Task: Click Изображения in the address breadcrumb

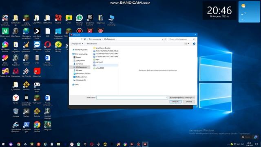Action: pos(110,39)
